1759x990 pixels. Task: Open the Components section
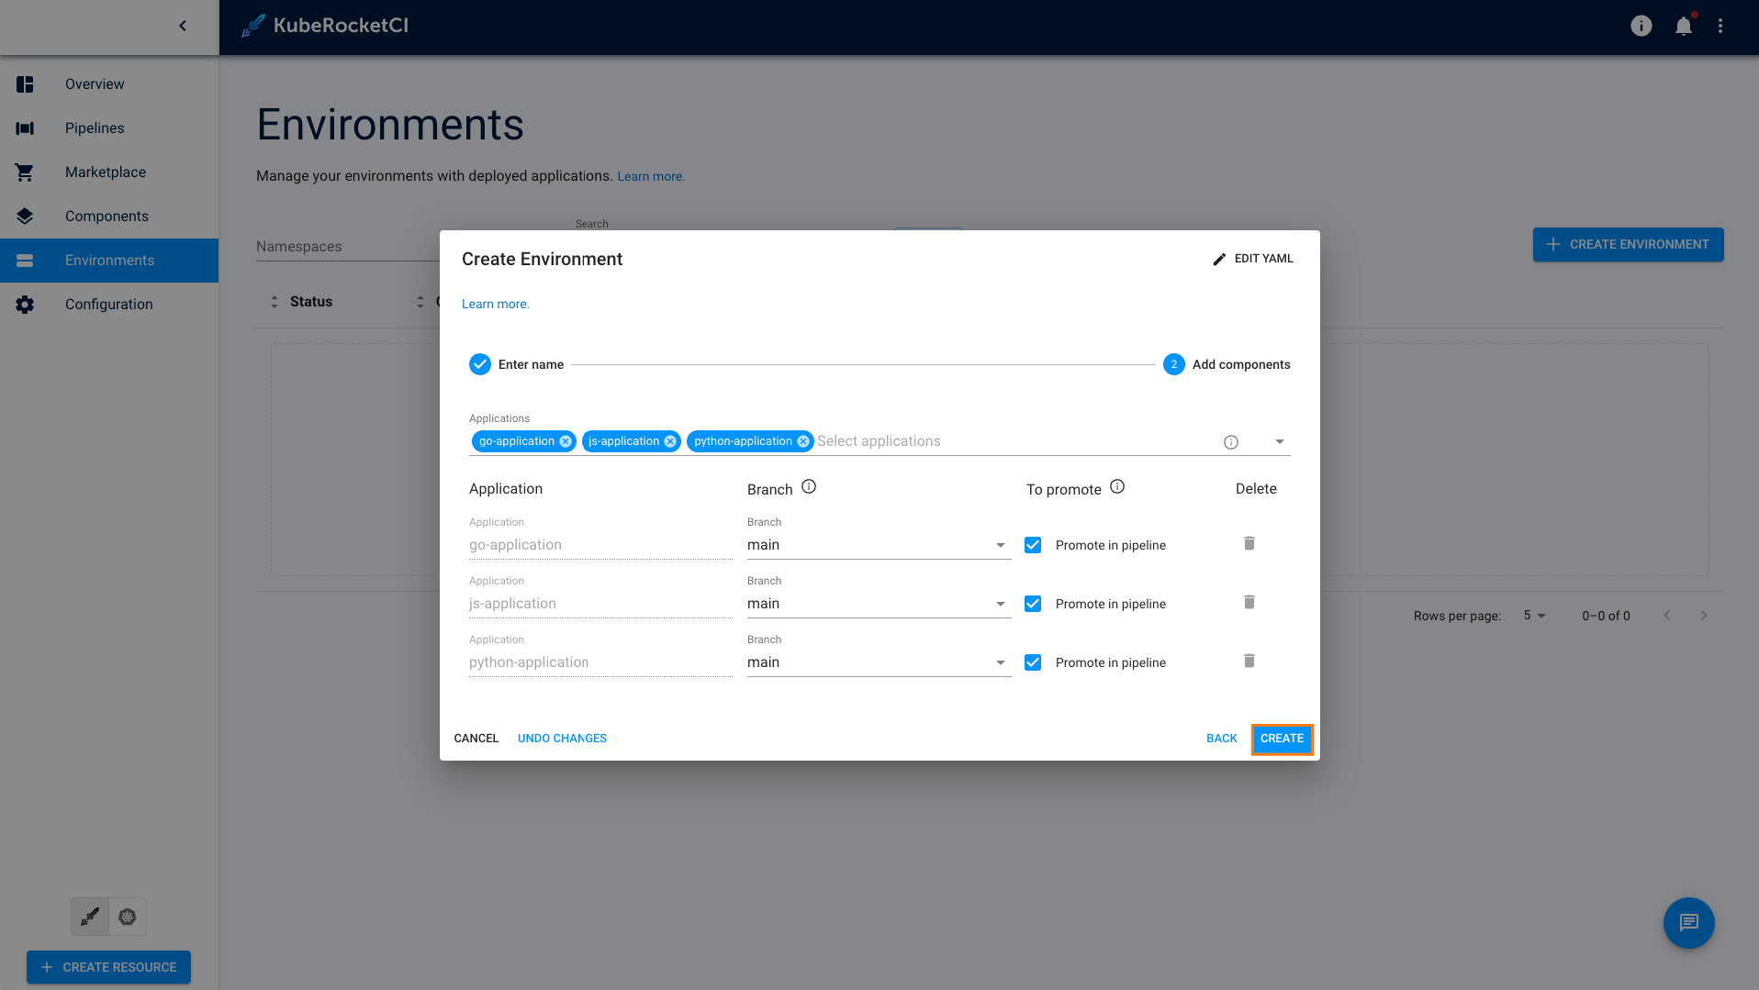[106, 216]
